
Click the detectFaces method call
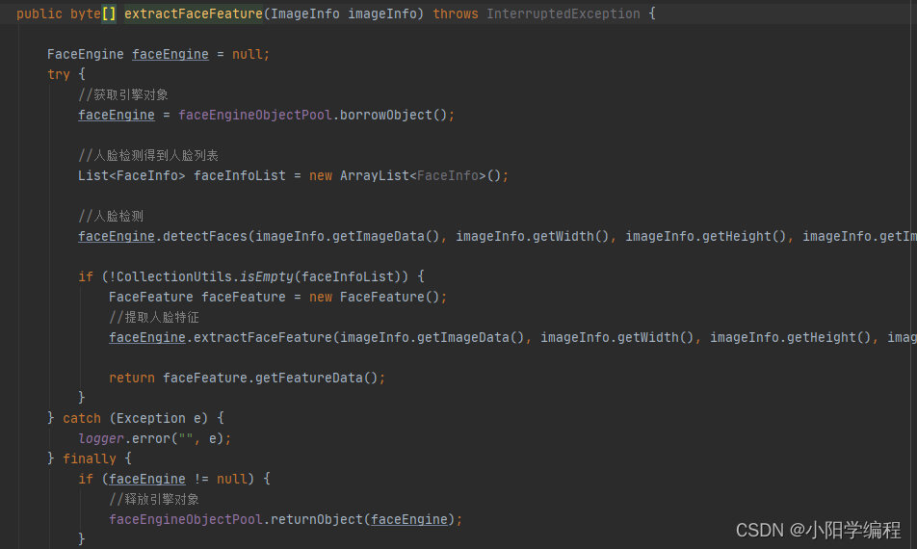pyautogui.click(x=205, y=236)
